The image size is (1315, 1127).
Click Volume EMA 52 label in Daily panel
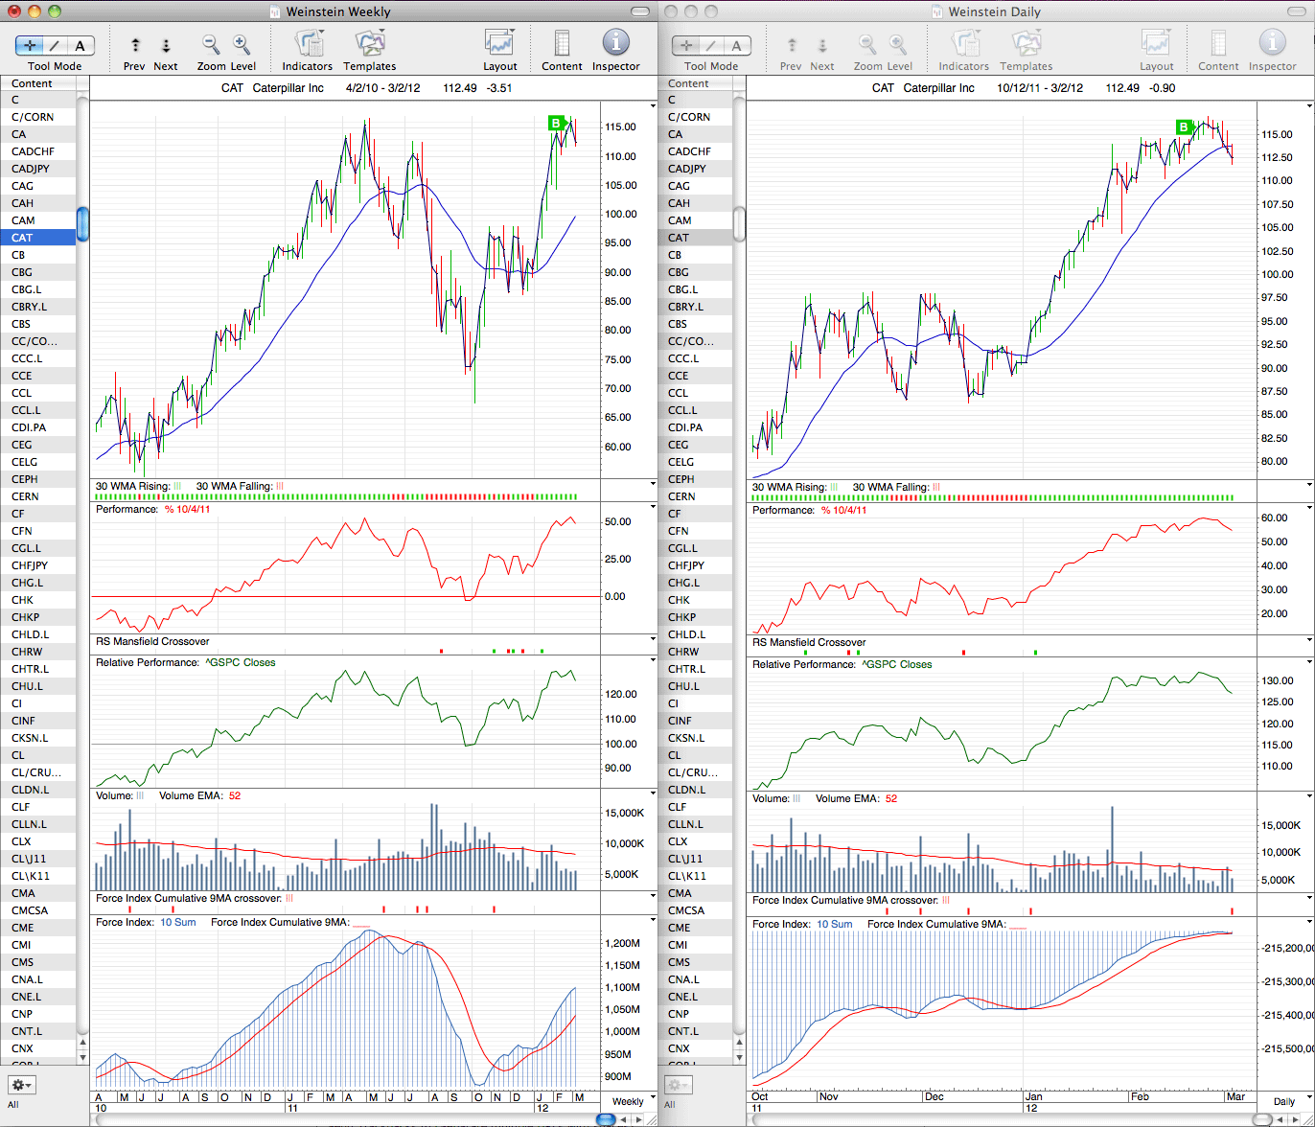click(856, 798)
